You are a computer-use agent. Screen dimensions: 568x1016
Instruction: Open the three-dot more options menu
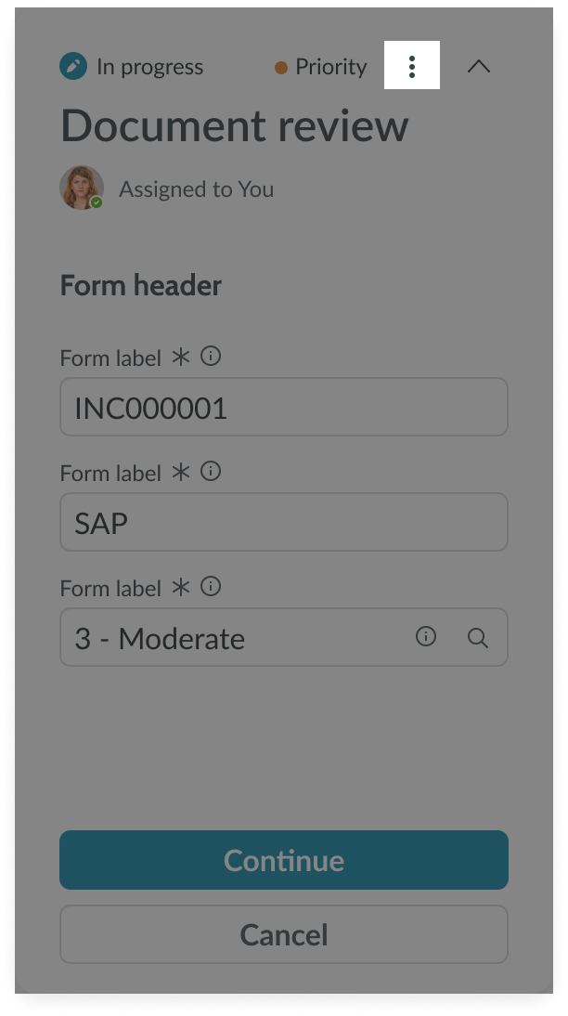(x=412, y=67)
